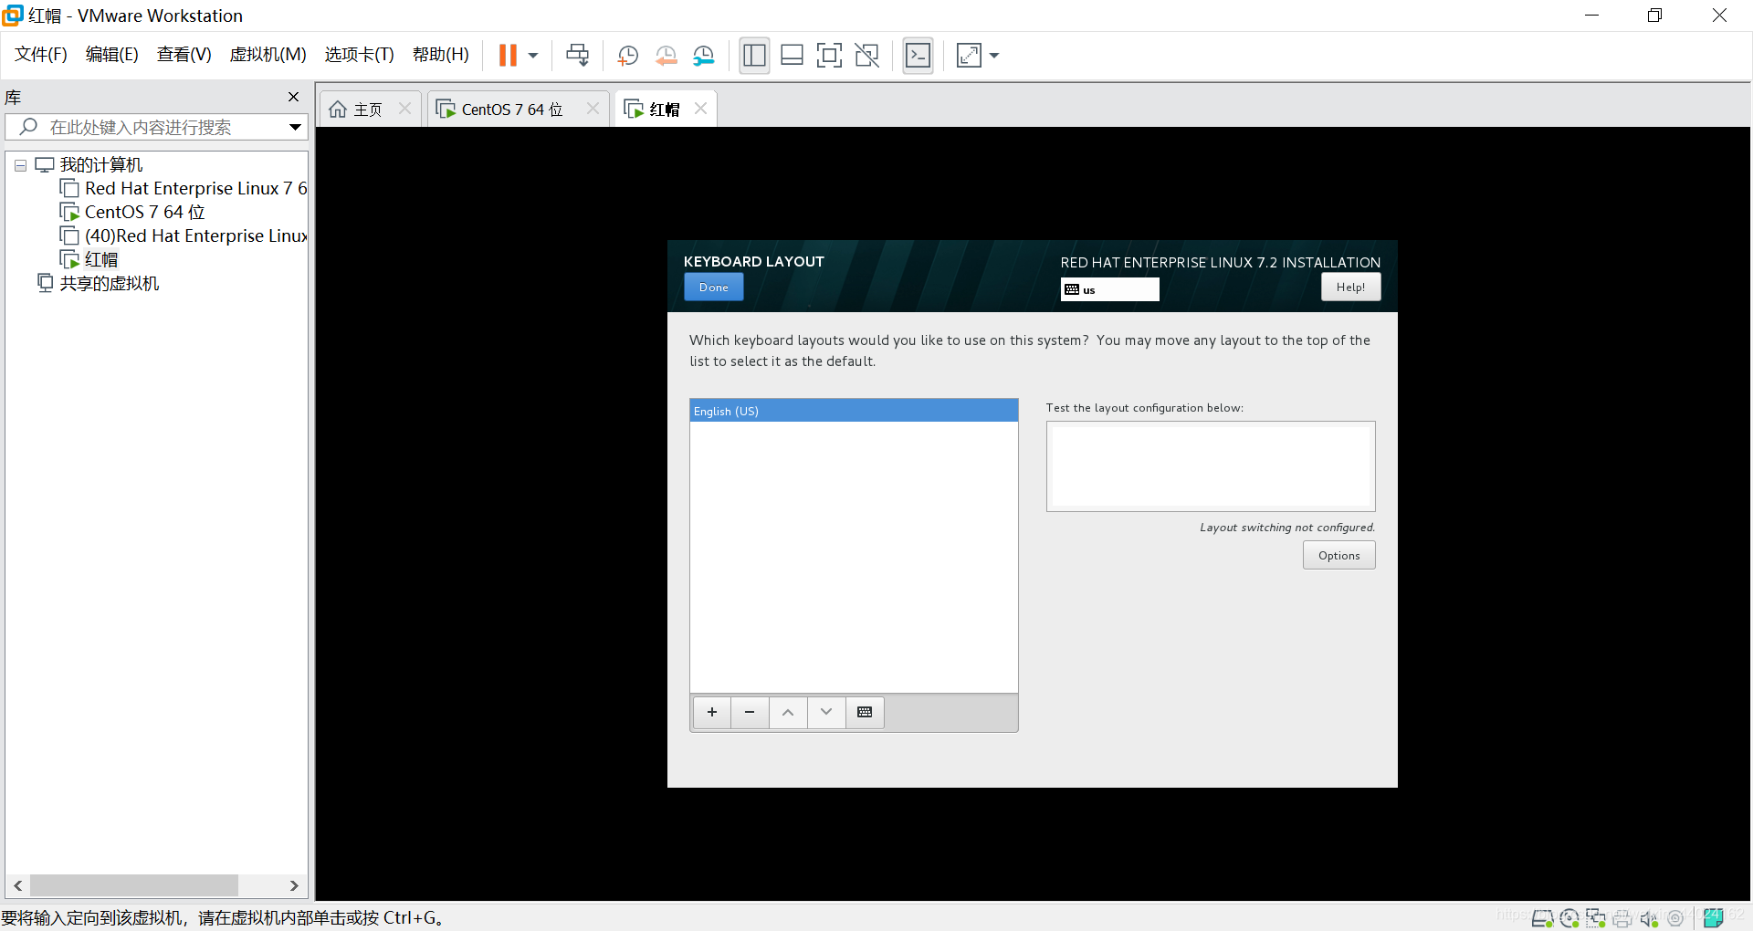Click the VMware Workstation title bar icon
The width and height of the screenshot is (1753, 931).
[13, 16]
